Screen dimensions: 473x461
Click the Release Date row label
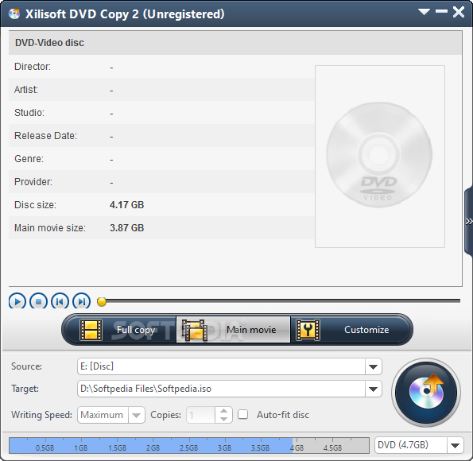click(x=45, y=136)
